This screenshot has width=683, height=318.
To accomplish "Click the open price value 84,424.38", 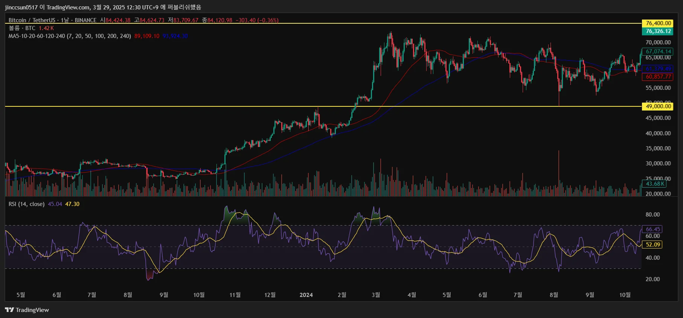I will pyautogui.click(x=118, y=20).
